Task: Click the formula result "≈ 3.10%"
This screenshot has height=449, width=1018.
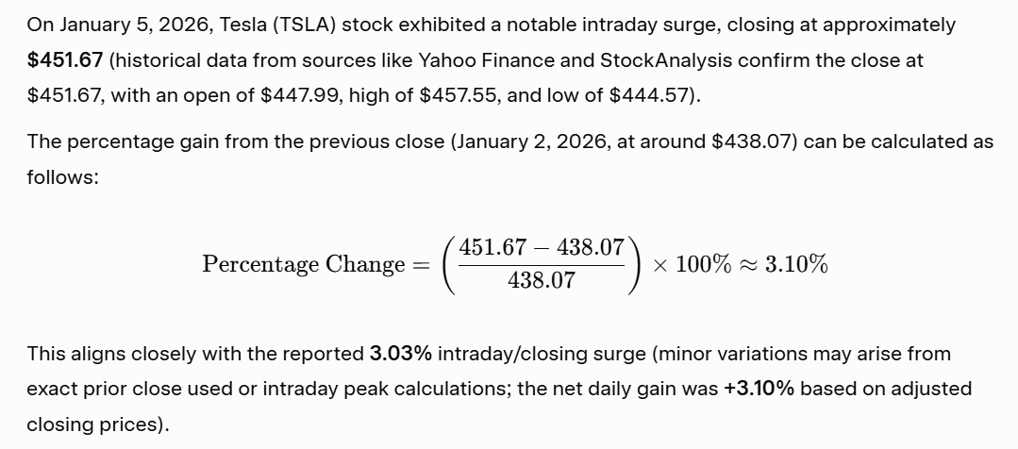Action: pos(784,264)
